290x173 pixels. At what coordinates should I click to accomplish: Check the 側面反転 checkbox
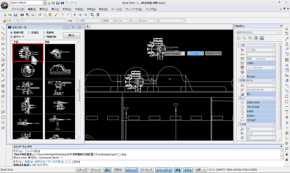tap(44, 37)
